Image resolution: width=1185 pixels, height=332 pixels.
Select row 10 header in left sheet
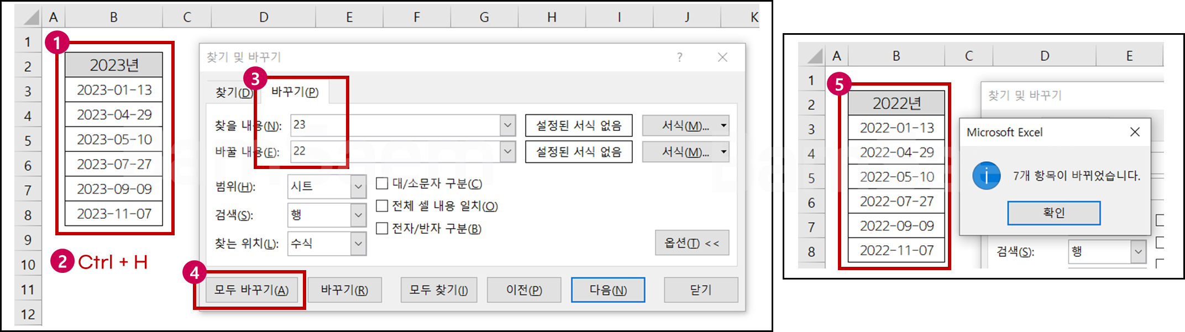tap(28, 265)
